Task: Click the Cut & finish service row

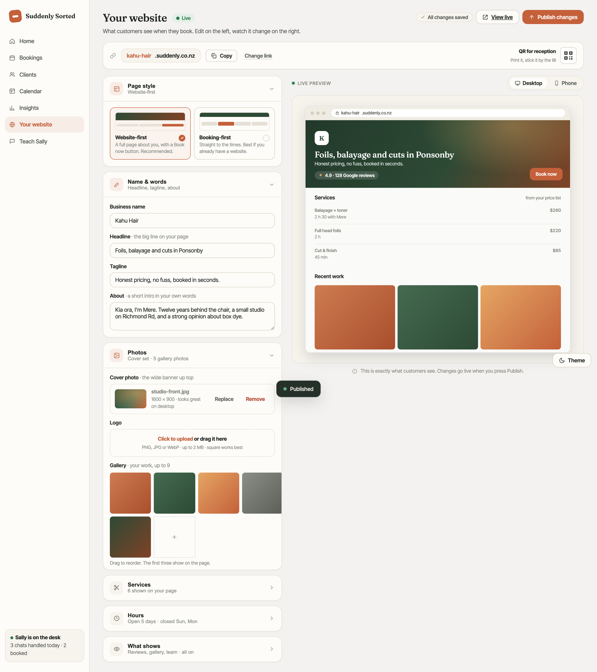Action: click(438, 254)
